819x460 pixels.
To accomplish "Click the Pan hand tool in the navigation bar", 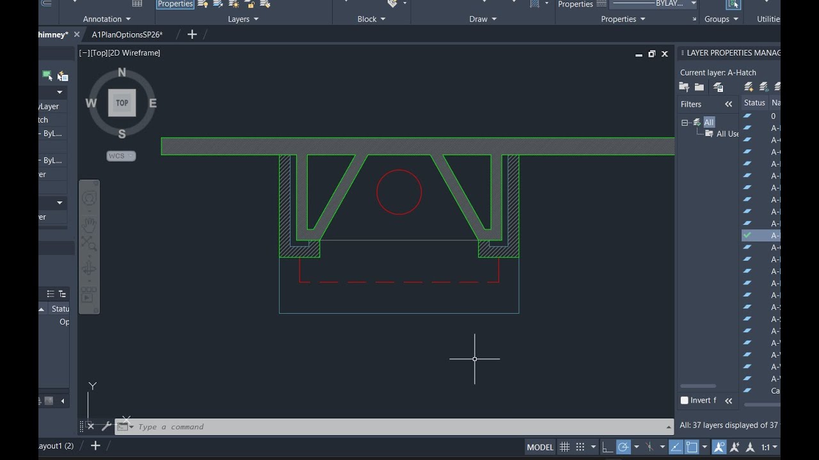I will [x=89, y=225].
